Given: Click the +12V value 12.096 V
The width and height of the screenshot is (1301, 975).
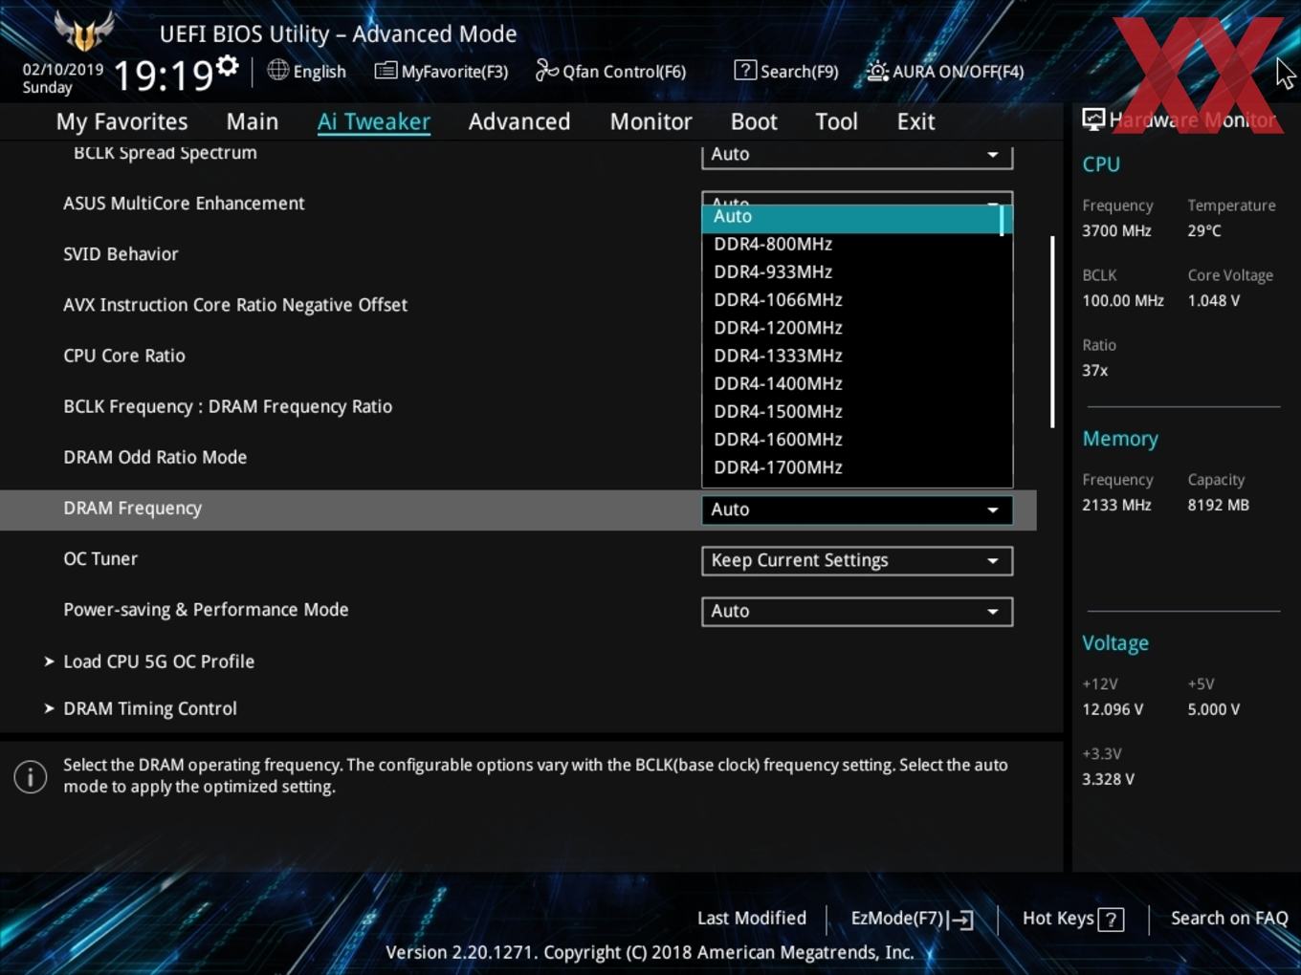Looking at the screenshot, I should [x=1113, y=709].
